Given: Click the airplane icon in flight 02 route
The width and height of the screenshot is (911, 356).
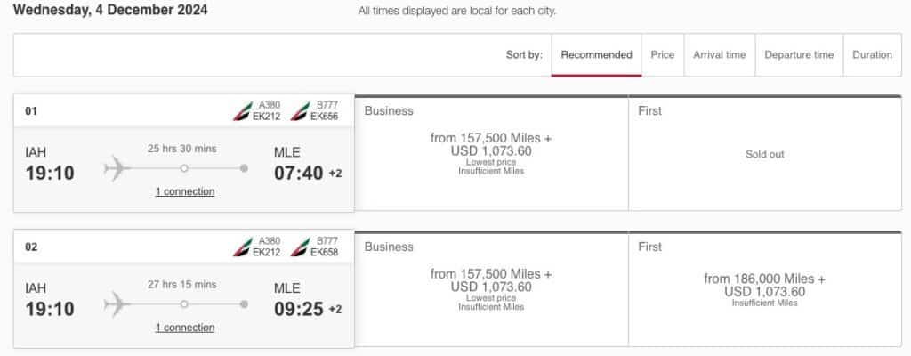Looking at the screenshot, I should click(x=117, y=304).
